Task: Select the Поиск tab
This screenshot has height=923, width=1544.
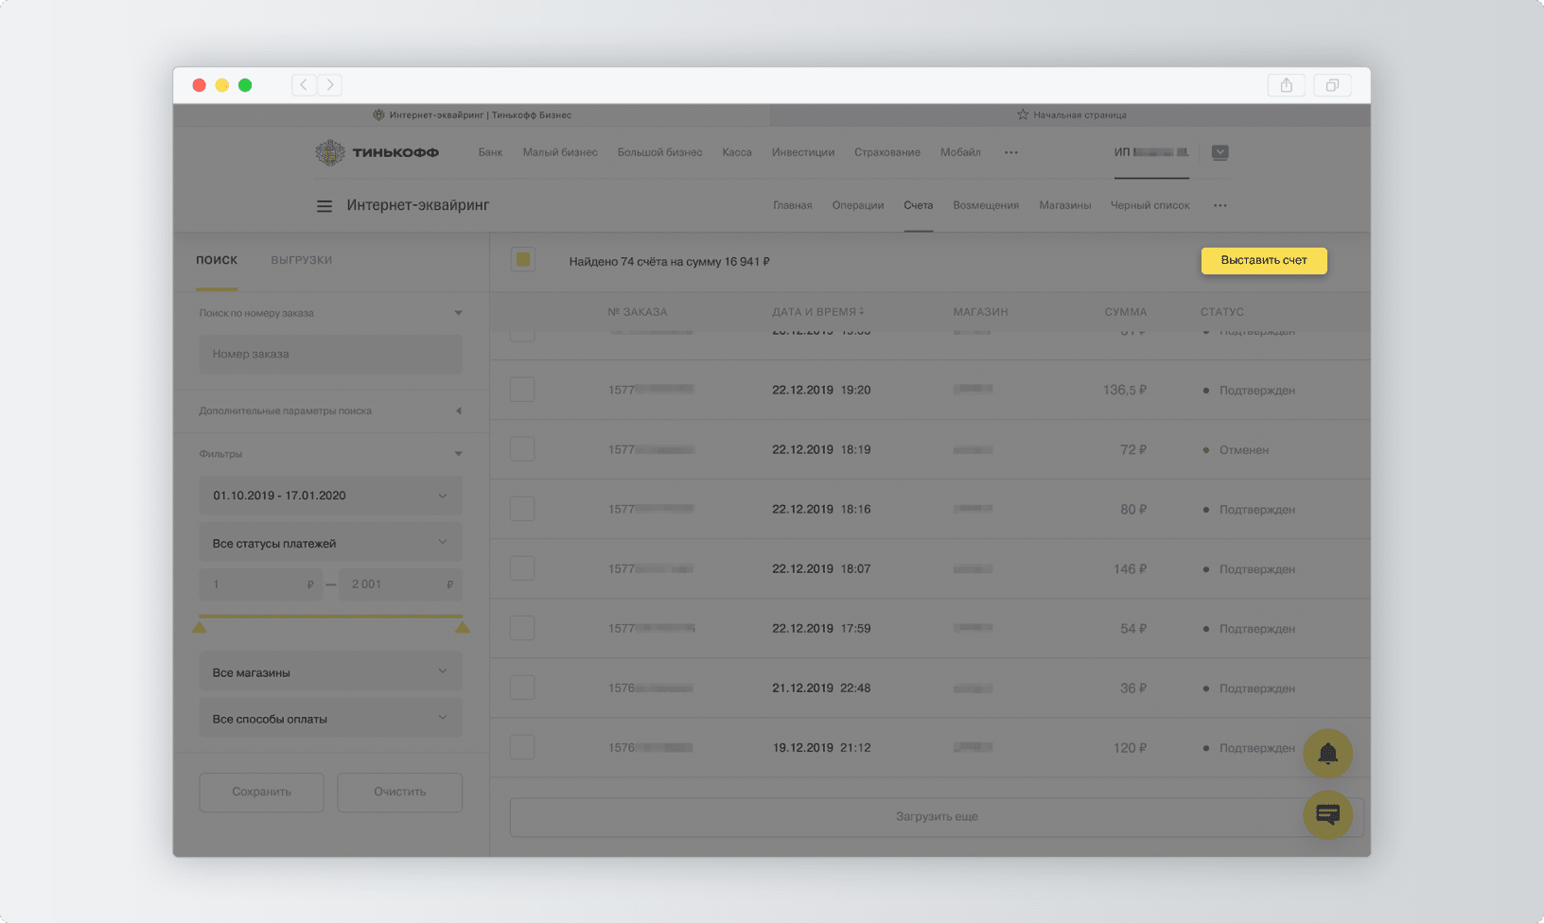Action: pyautogui.click(x=217, y=260)
